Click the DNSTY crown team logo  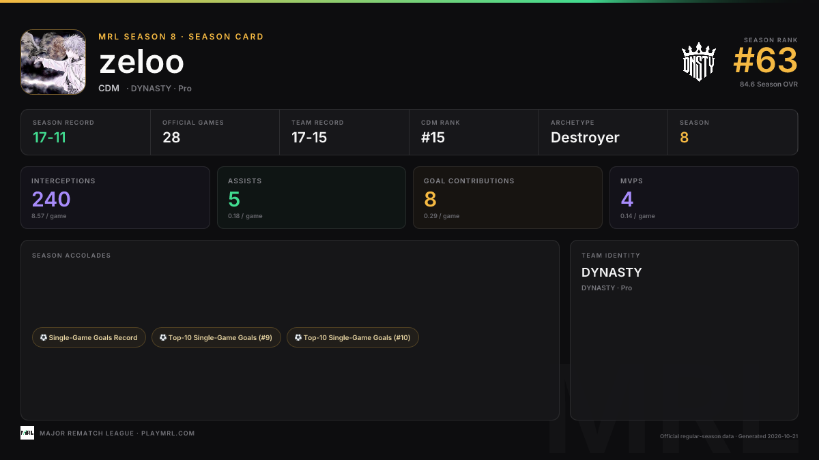coord(698,62)
